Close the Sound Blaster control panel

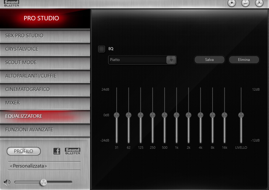coord(259,3)
